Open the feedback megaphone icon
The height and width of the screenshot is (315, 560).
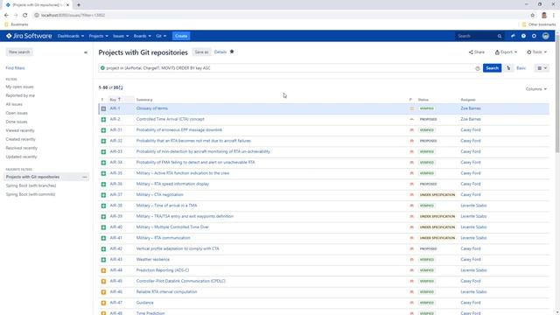pyautogui.click(x=513, y=36)
